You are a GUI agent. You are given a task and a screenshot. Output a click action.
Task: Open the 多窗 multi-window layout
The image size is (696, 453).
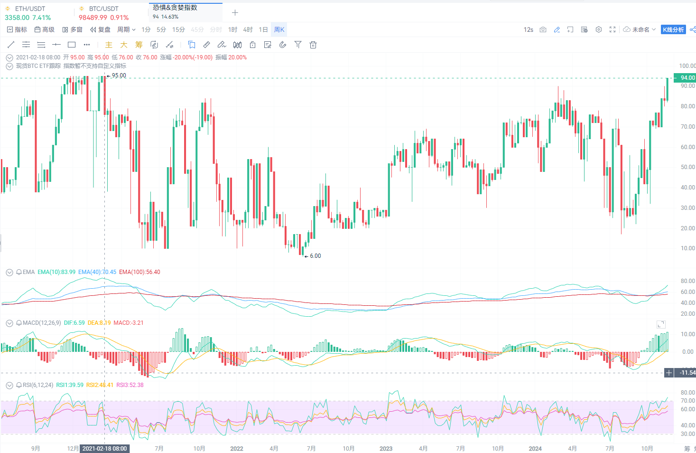click(x=72, y=29)
